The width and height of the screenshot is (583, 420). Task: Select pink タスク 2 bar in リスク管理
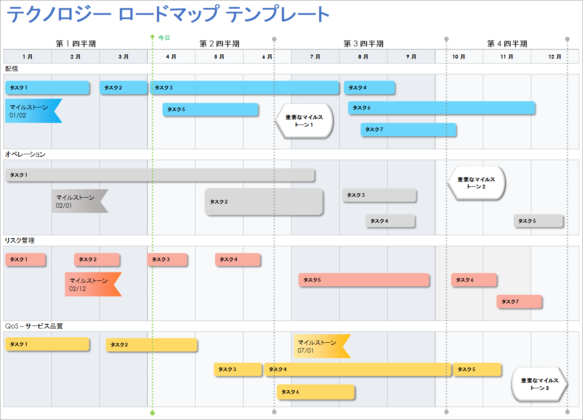[x=97, y=260]
